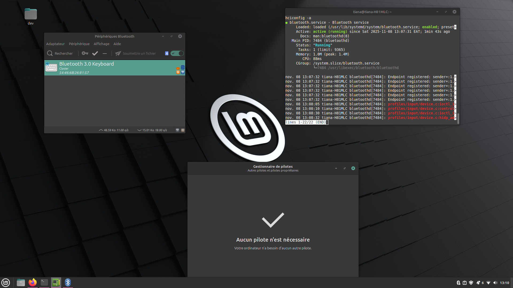
Task: Close the Périphériques Bluetooth window
Action: pyautogui.click(x=180, y=36)
